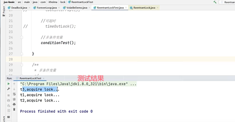Rerun ReentrantLockTest with green play icon
Screen dimensions: 235x122
point(8,84)
